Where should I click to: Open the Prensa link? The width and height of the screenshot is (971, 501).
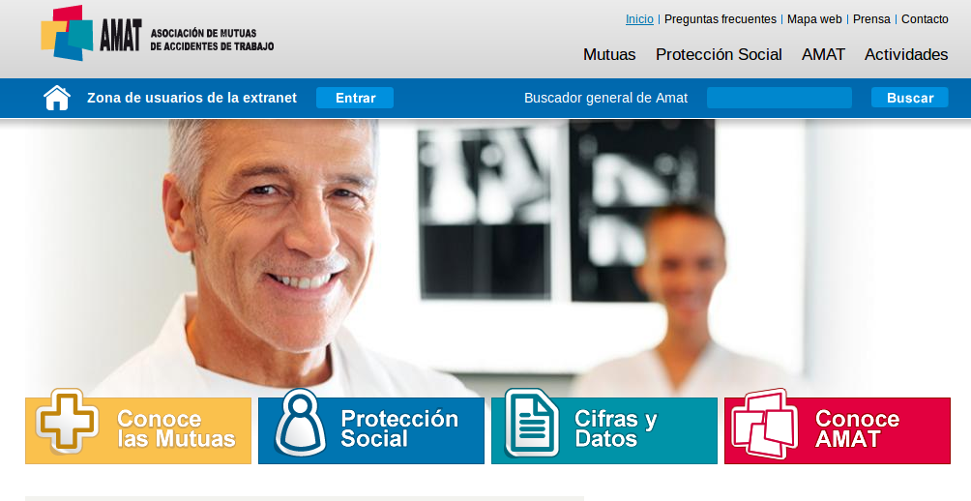[871, 19]
